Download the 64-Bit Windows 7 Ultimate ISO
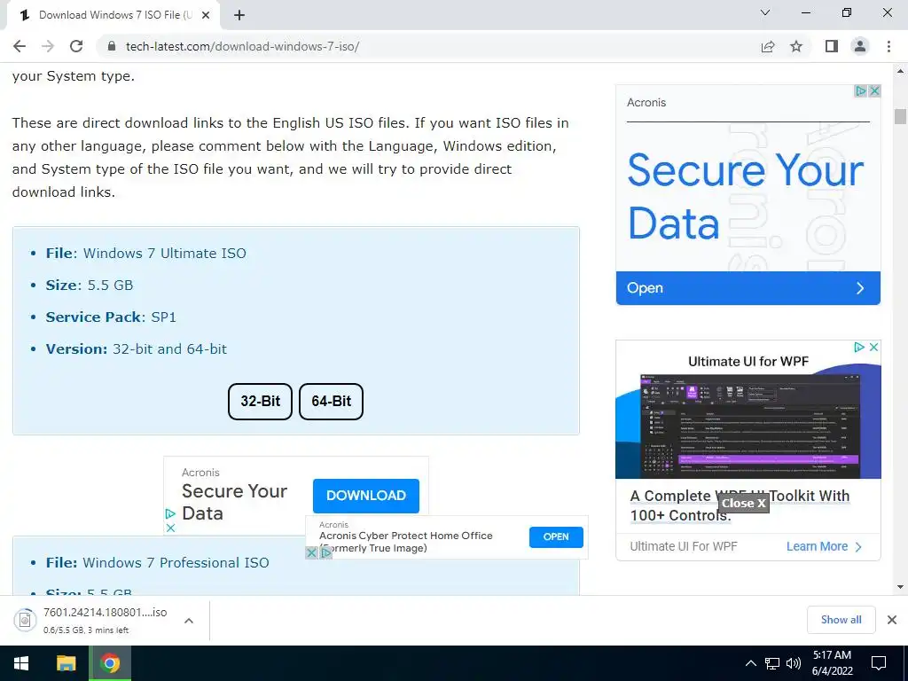 click(x=332, y=402)
